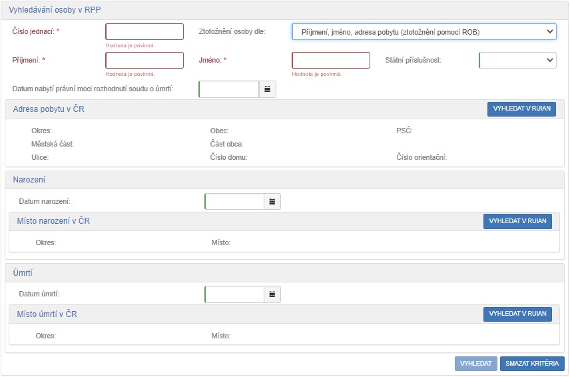Open the Datum úmrtí calendar picker
This screenshot has width=570, height=377.
(272, 294)
